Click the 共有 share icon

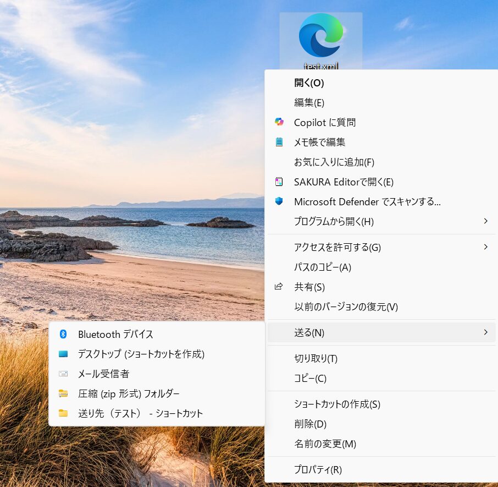click(279, 286)
